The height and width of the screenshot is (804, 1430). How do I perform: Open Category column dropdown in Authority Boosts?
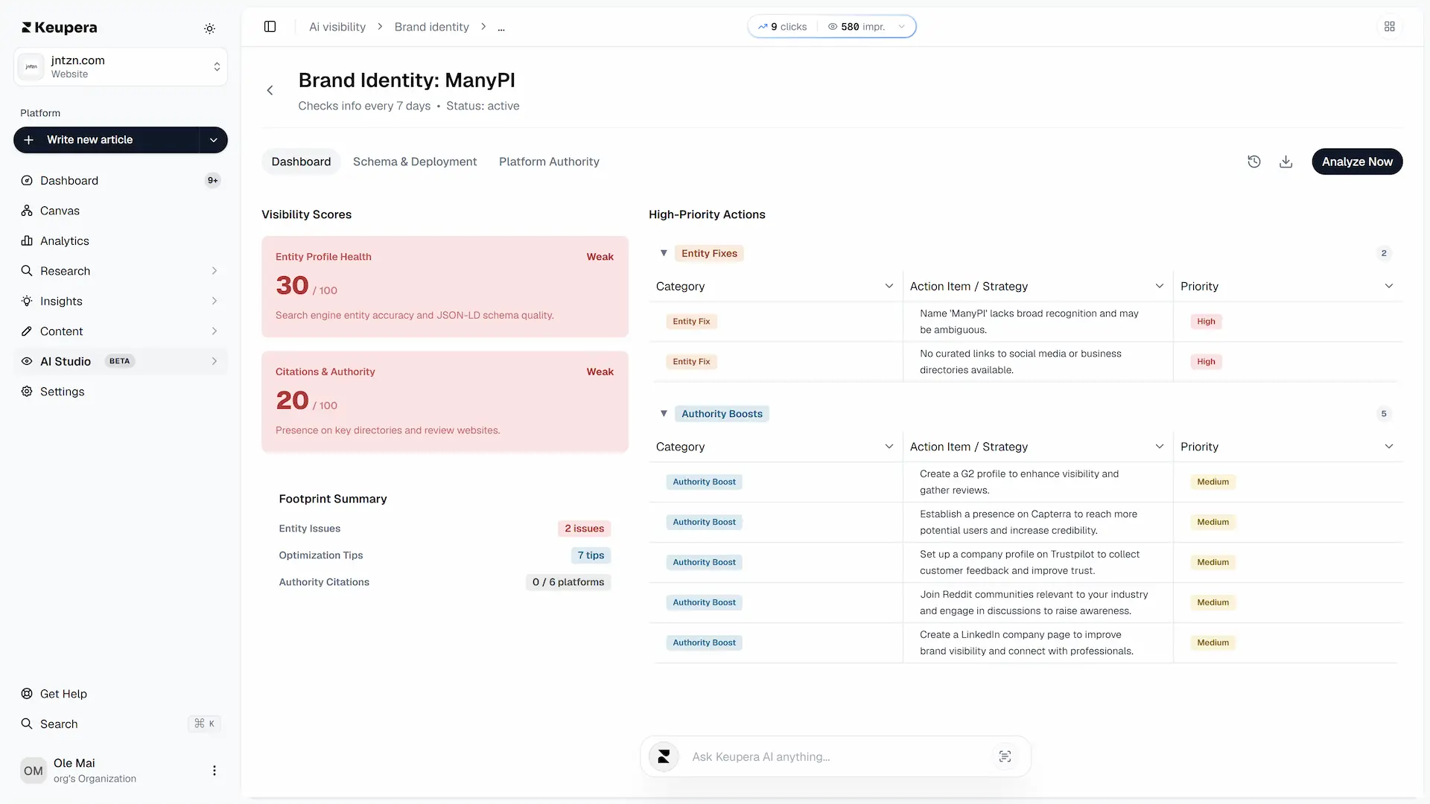[889, 447]
